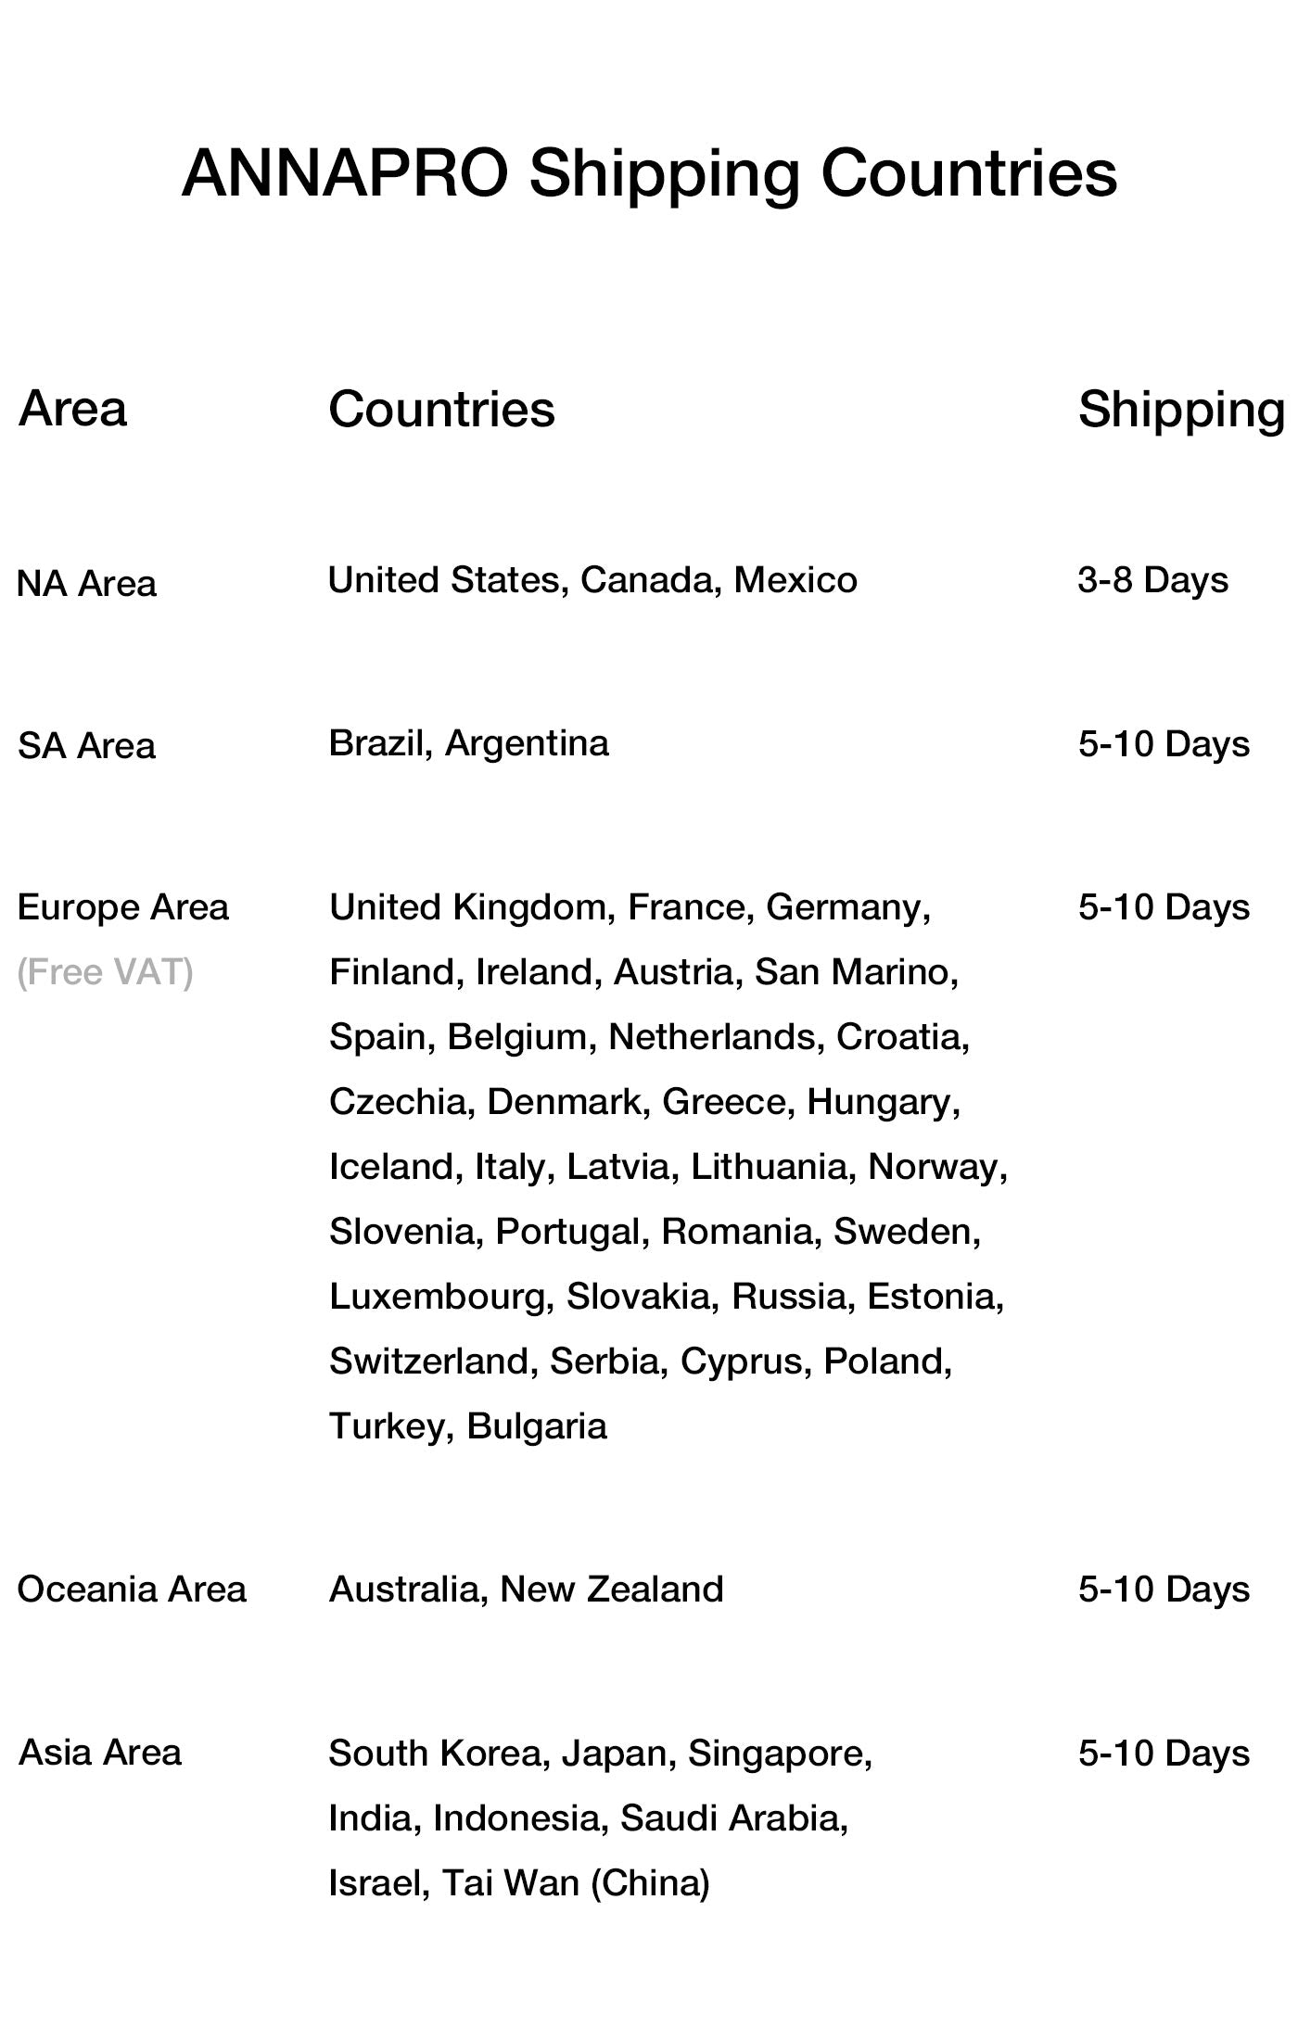1298x2039 pixels.
Task: Click United States, Canada, Mexico text
Action: 592,580
